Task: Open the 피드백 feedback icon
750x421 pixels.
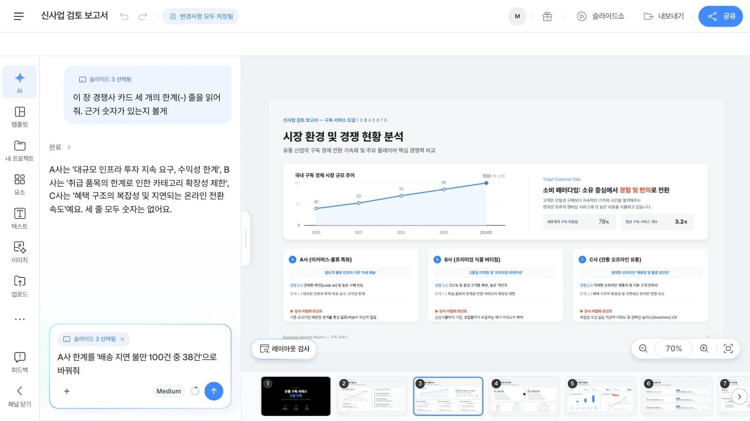Action: pyautogui.click(x=20, y=362)
